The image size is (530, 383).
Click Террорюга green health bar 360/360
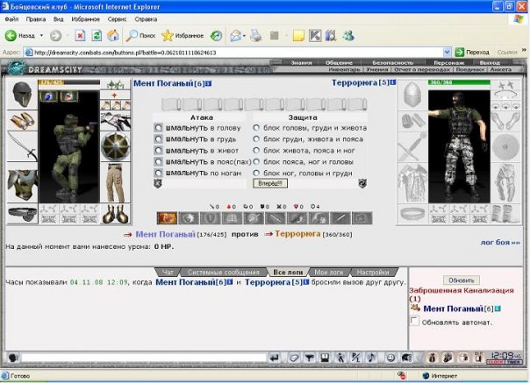(459, 82)
